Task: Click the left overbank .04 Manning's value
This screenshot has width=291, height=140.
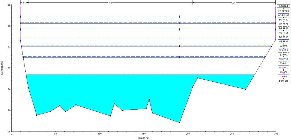Action: 24,3
